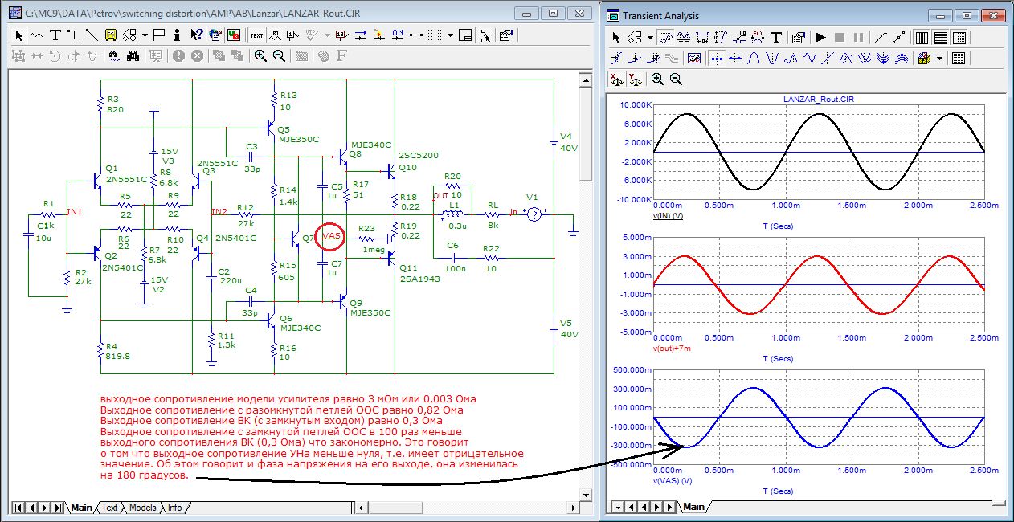Image resolution: width=1014 pixels, height=522 pixels.
Task: Open the Info page tab
Action: [x=174, y=508]
